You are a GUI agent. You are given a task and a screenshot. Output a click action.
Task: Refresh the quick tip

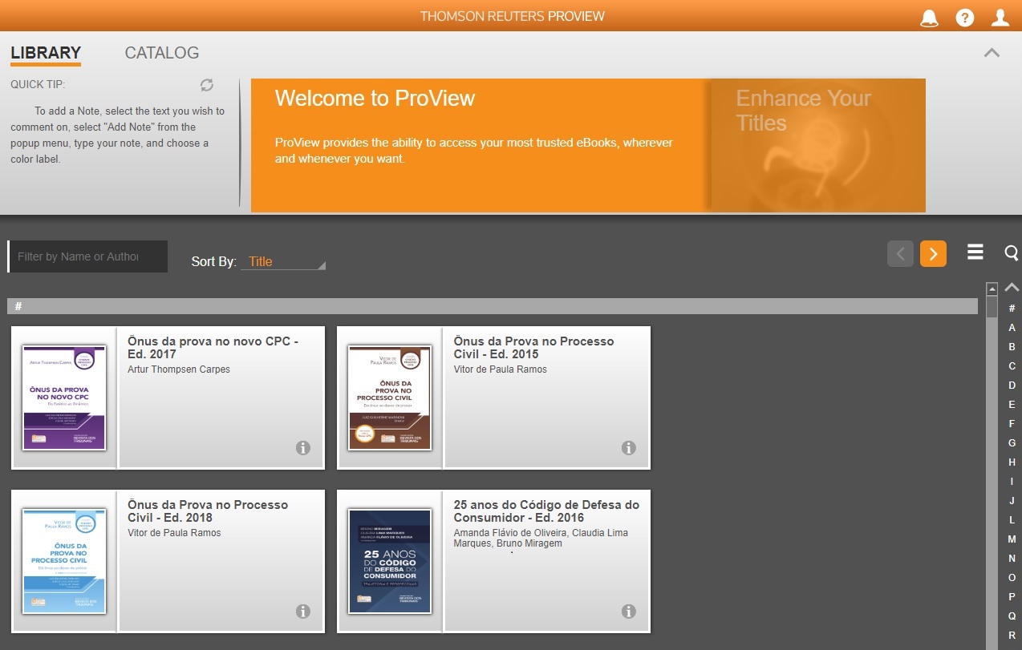point(207,85)
